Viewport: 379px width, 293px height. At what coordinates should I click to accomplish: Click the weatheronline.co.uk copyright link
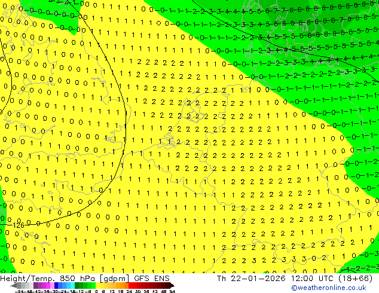point(329,288)
